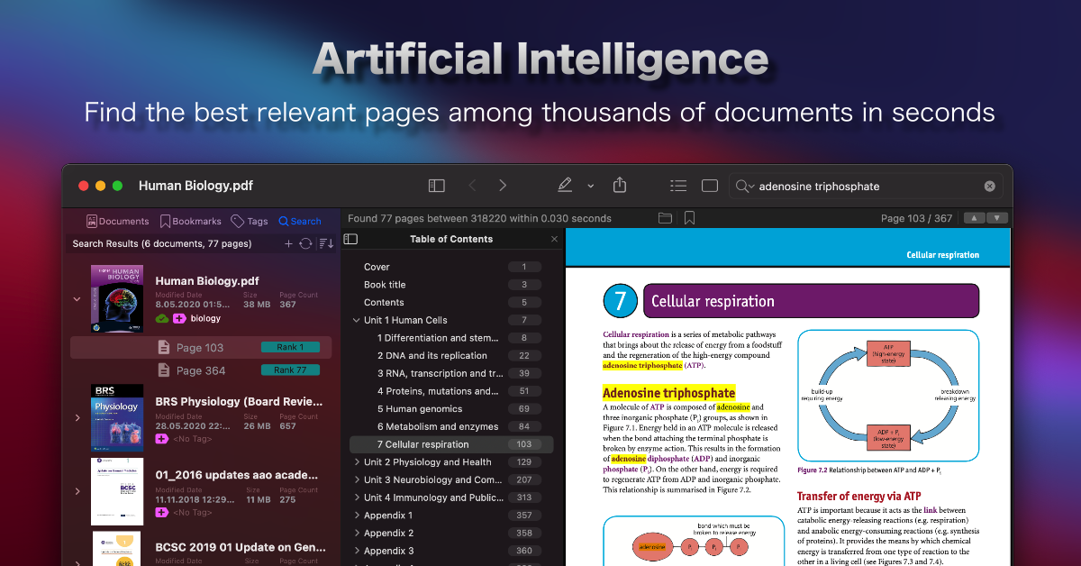Go back with the left arrow
Viewport: 1081px width, 566px height.
(x=472, y=186)
